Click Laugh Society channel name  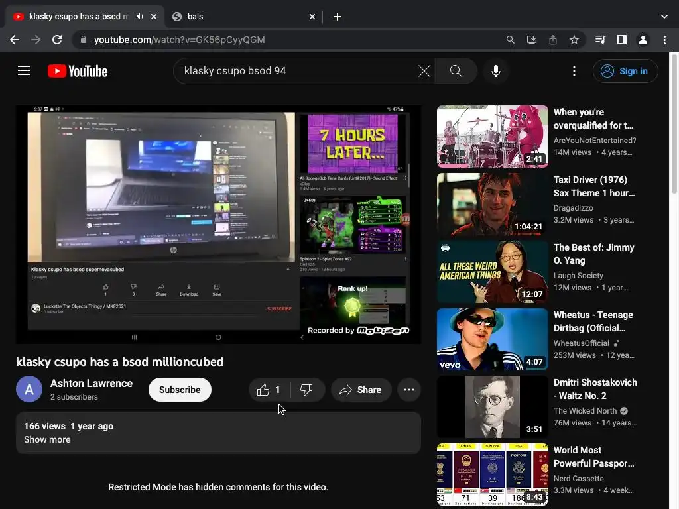(578, 275)
